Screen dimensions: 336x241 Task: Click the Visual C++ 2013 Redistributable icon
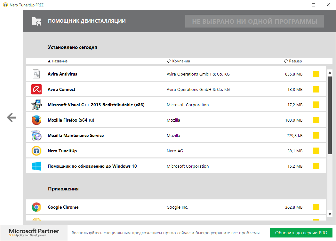(36, 105)
